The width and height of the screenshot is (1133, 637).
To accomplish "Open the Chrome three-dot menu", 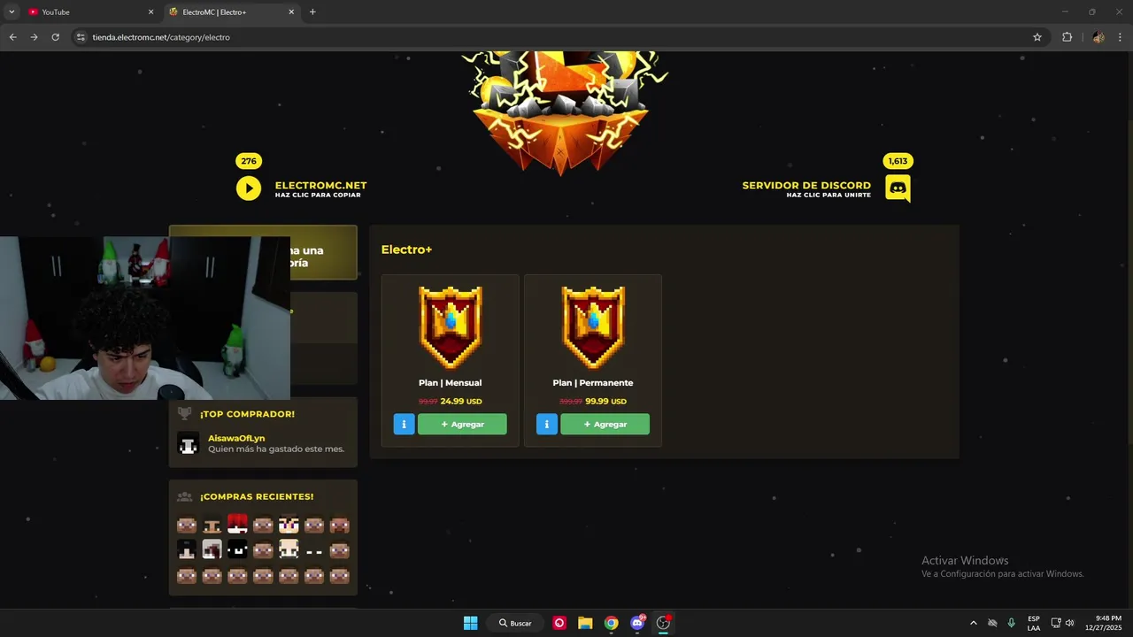I will tap(1121, 37).
